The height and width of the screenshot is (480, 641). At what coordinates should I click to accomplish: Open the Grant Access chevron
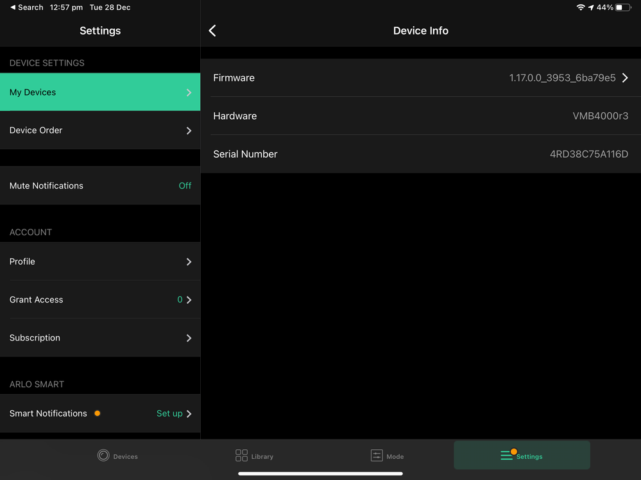[189, 300]
